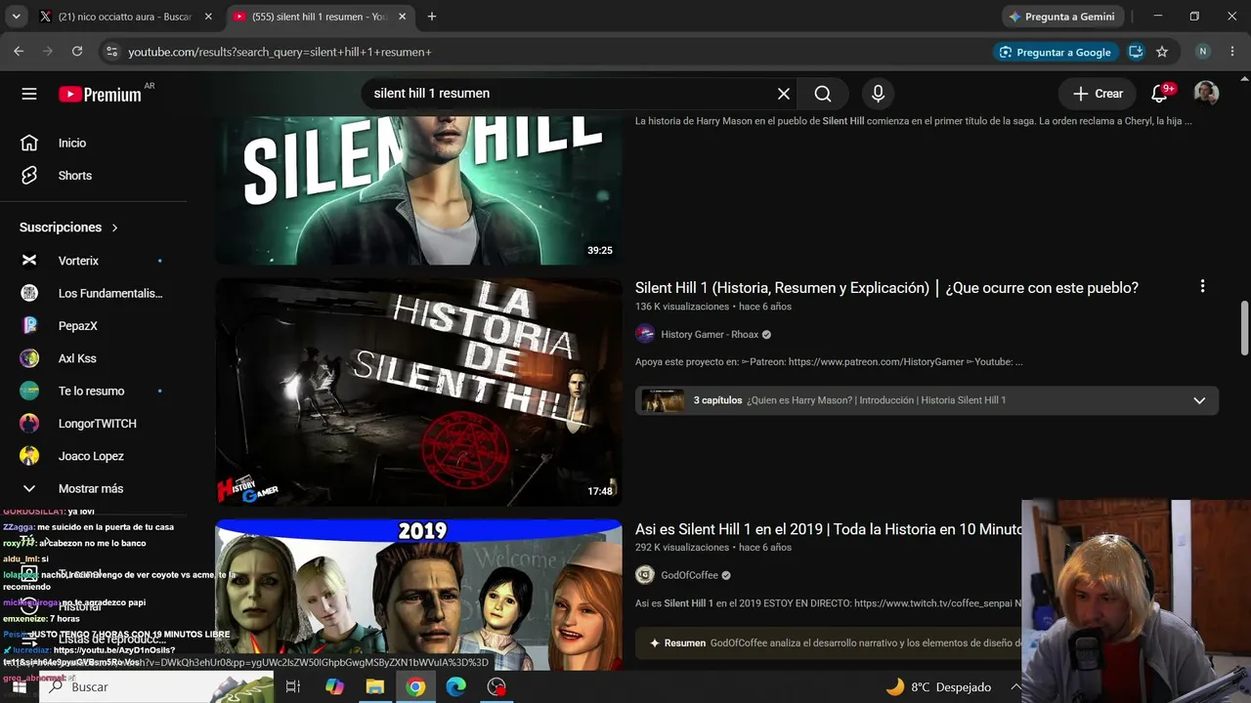The height and width of the screenshot is (703, 1251).
Task: Open YouTube notifications bell
Action: [1159, 94]
